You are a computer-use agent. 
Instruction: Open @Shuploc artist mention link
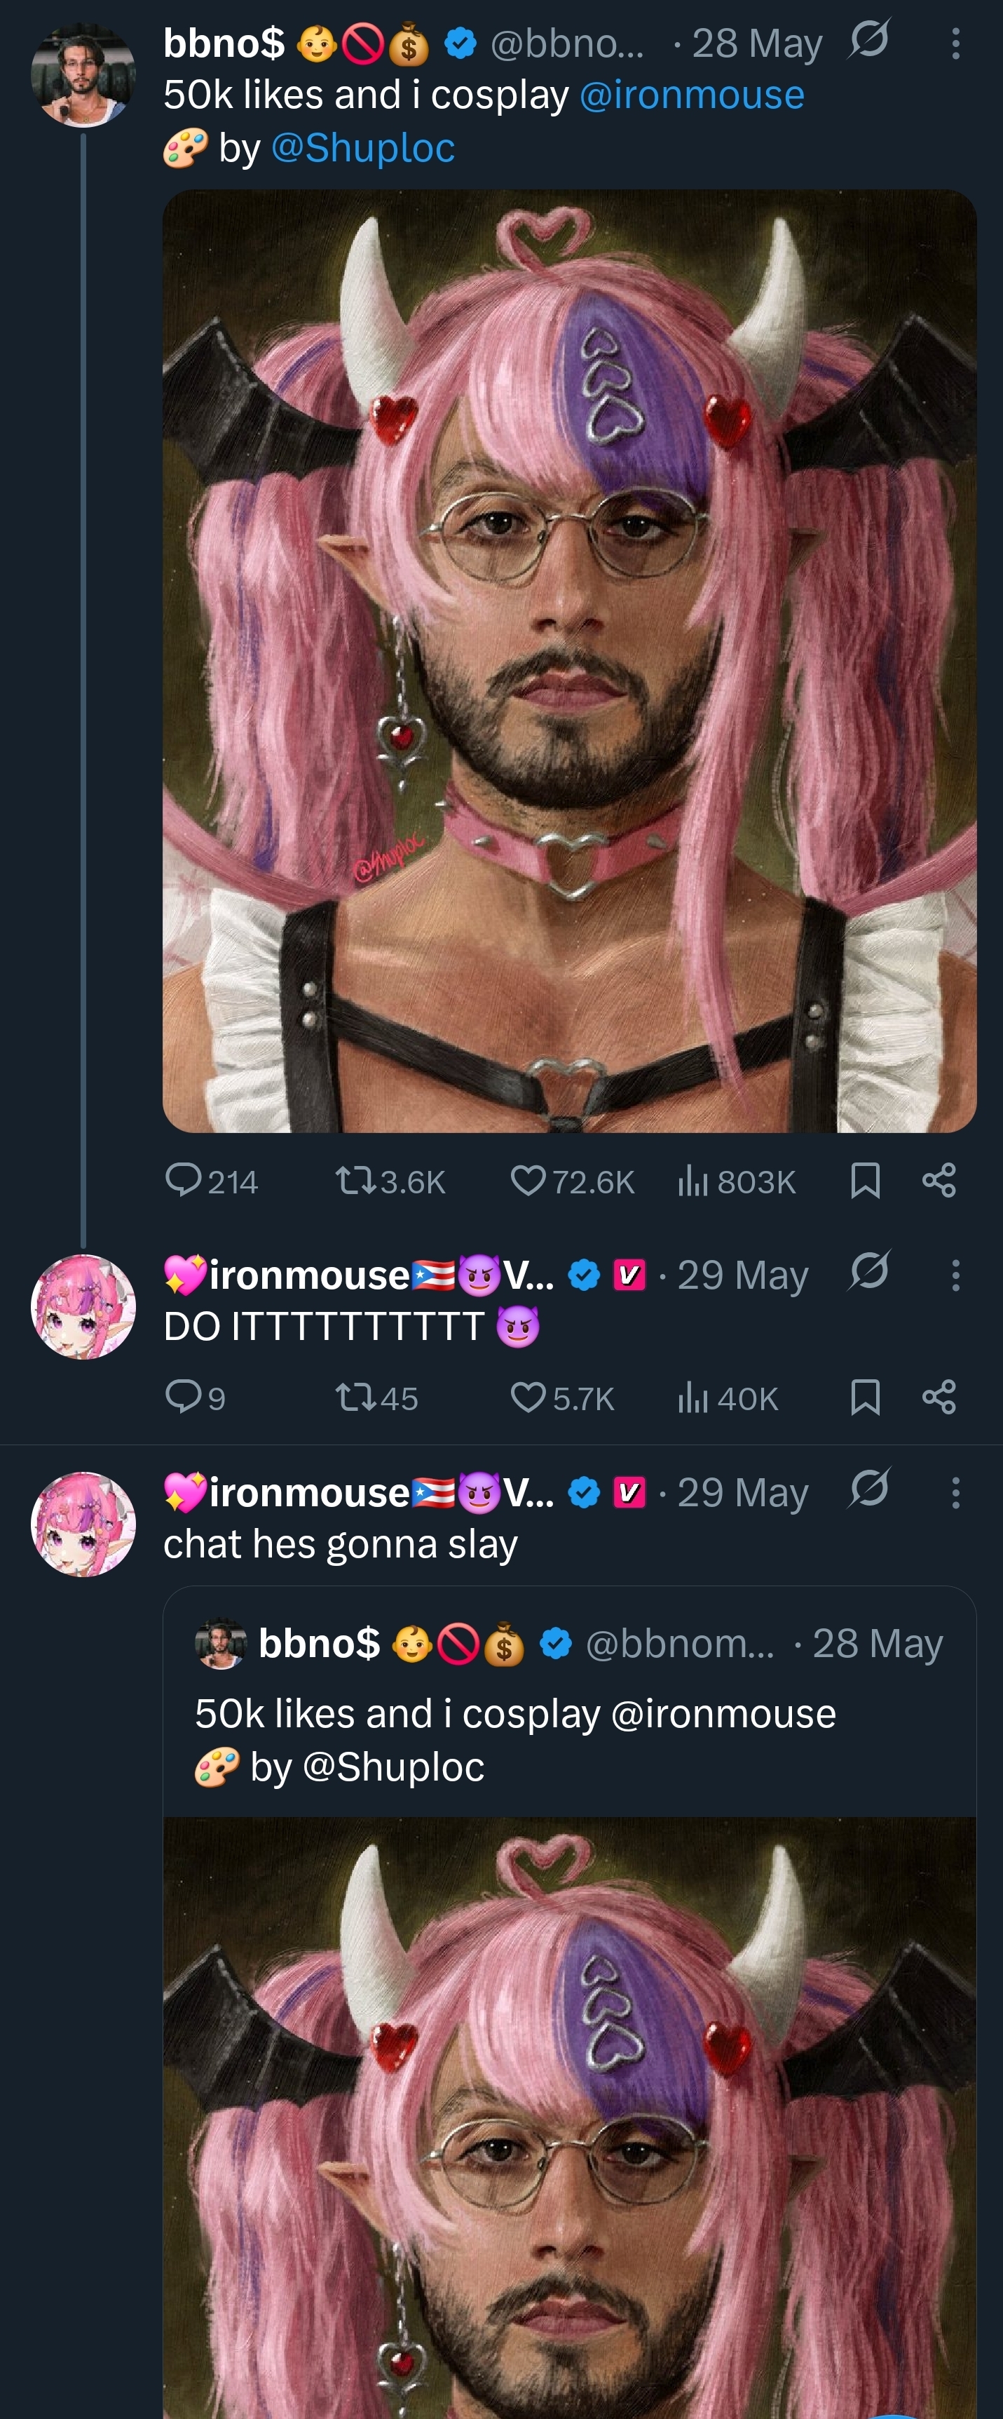coord(362,147)
